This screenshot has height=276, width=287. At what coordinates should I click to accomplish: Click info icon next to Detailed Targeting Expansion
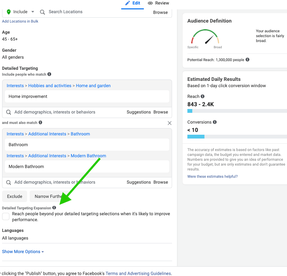click(54, 208)
